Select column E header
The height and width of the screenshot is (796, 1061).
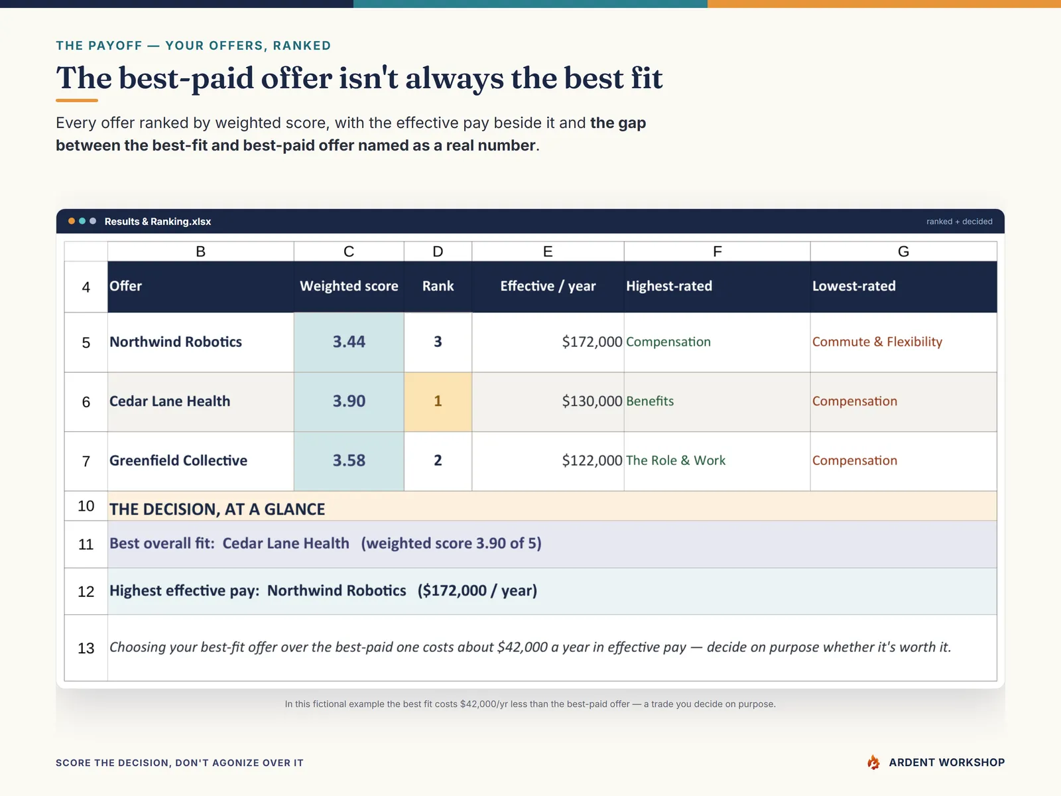548,251
